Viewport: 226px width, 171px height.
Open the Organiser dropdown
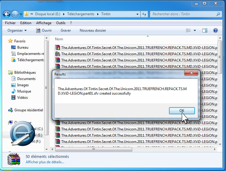pos(17,30)
